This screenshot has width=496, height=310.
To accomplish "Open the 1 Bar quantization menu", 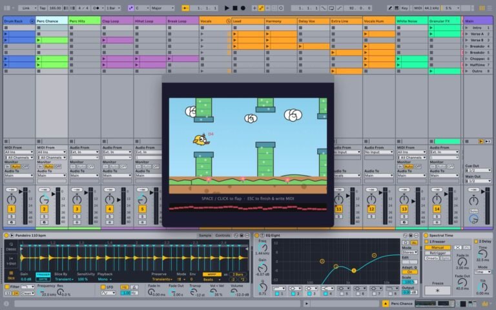I will coord(113,8).
